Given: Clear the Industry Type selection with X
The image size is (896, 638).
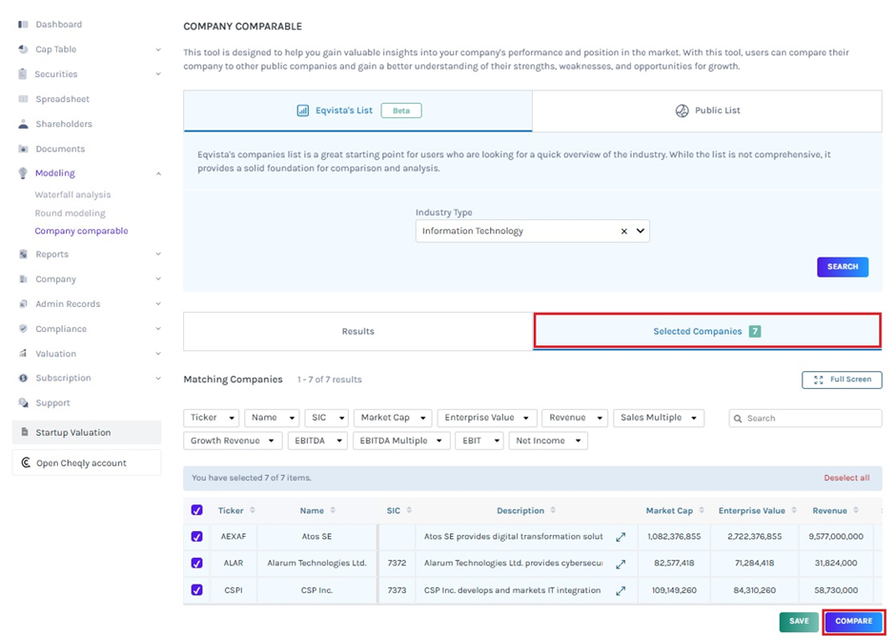Looking at the screenshot, I should point(624,231).
